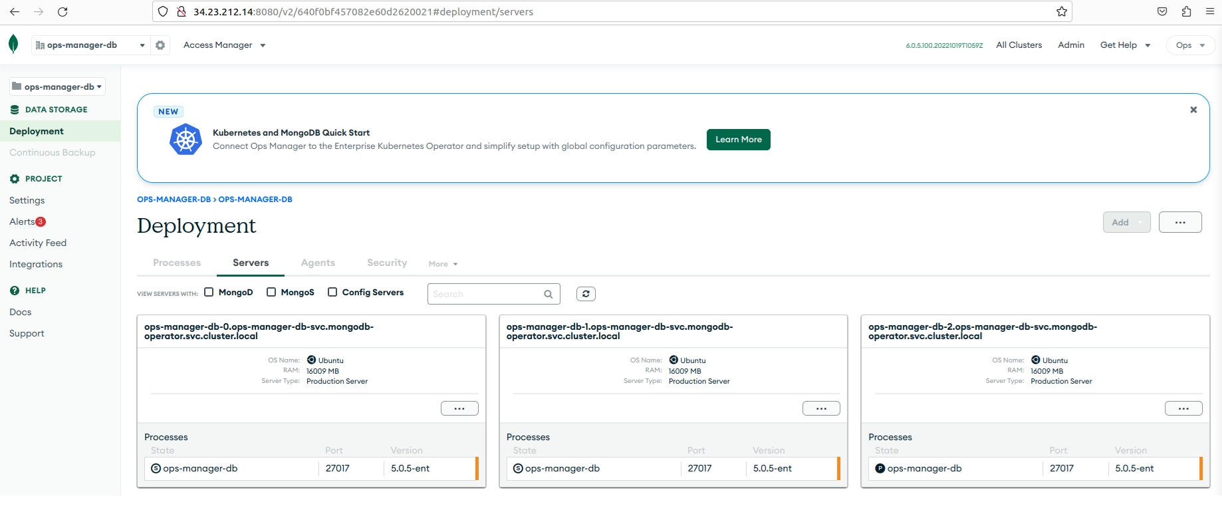Click primary state icon on ops-manager-db-2 process
1222x520 pixels.
tap(880, 468)
